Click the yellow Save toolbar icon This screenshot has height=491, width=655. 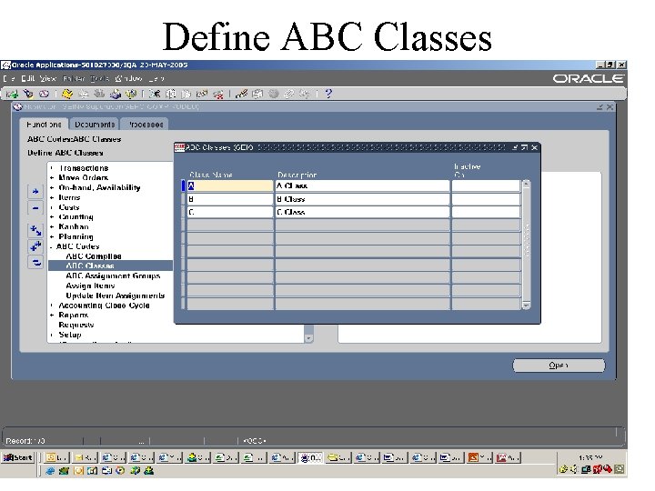[x=66, y=94]
